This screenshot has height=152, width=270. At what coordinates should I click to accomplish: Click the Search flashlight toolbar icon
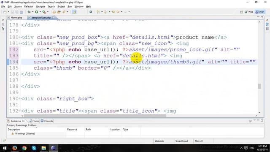coord(64,12)
